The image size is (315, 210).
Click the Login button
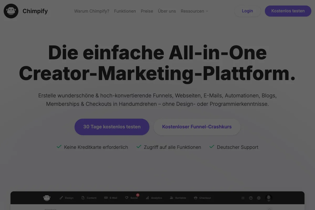[247, 11]
